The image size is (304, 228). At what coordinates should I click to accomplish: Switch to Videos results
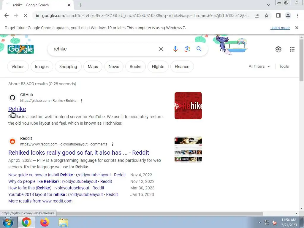[18, 66]
